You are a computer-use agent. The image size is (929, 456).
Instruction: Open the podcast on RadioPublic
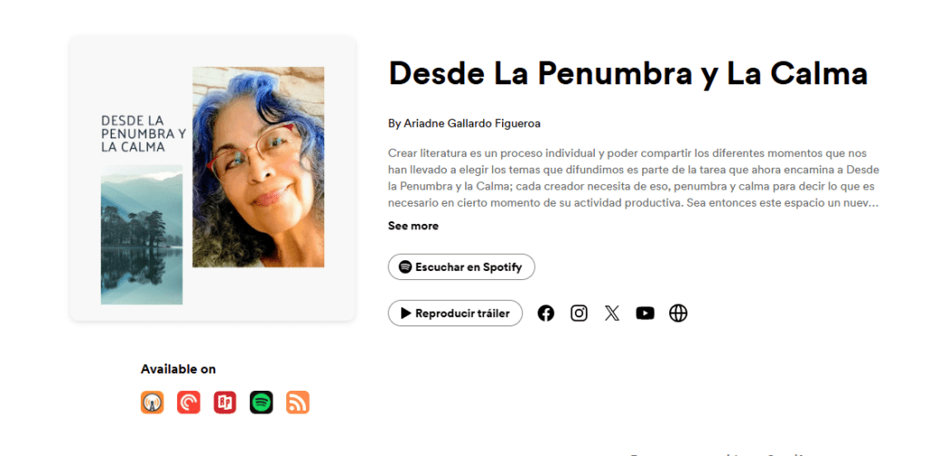click(x=225, y=403)
